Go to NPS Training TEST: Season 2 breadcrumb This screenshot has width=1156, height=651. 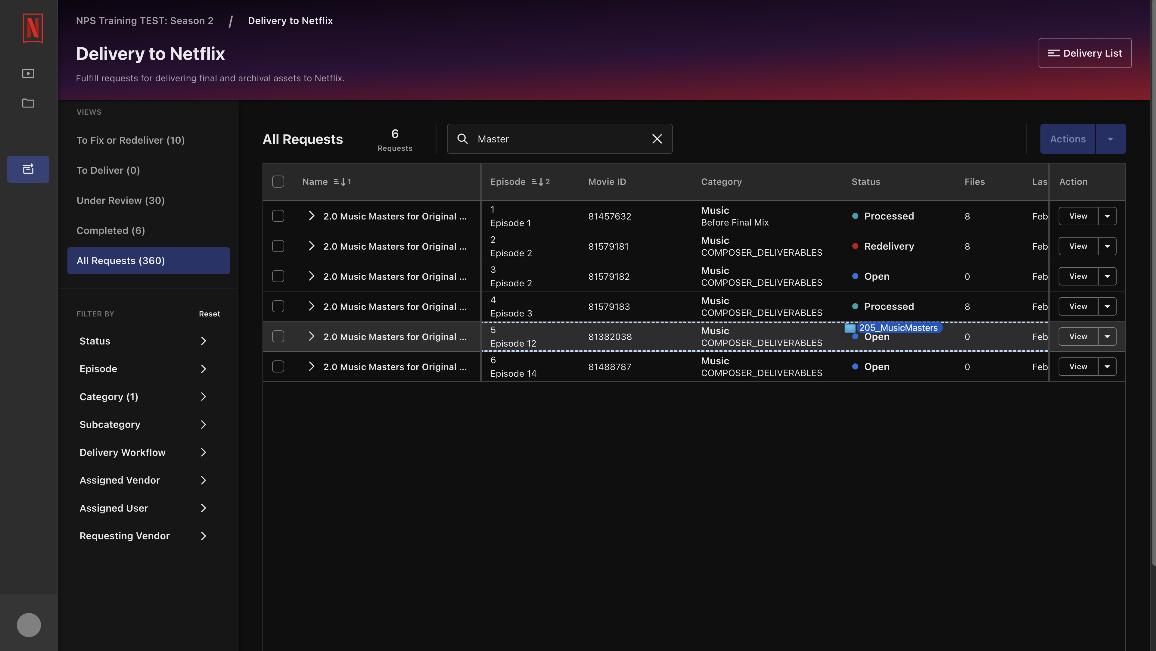point(144,21)
